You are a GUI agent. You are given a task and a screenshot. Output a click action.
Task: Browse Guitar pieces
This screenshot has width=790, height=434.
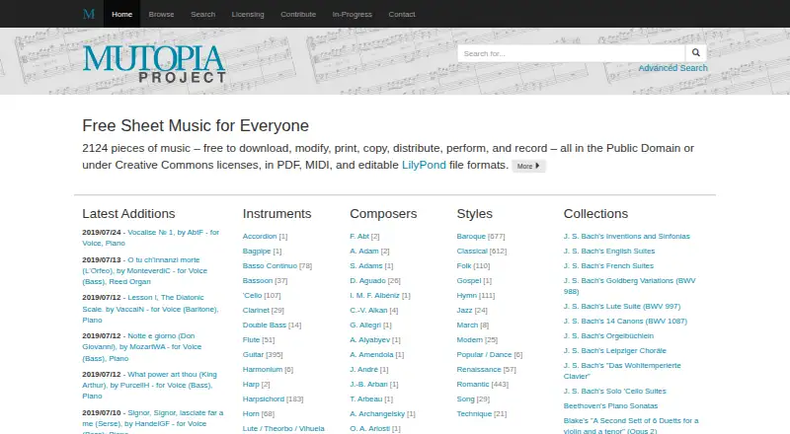[254, 354]
